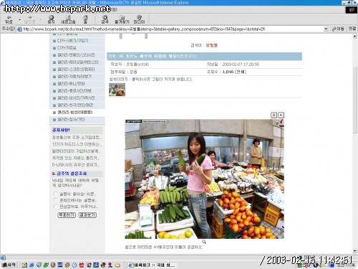
Task: Click the Stop (중지) toolbar icon
Action: coord(51,19)
